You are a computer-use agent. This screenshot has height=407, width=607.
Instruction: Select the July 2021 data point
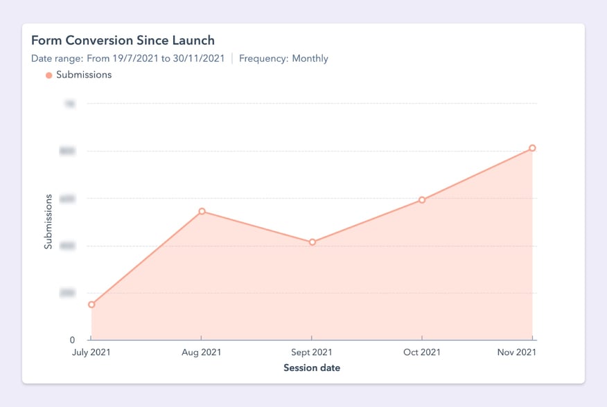click(x=91, y=305)
